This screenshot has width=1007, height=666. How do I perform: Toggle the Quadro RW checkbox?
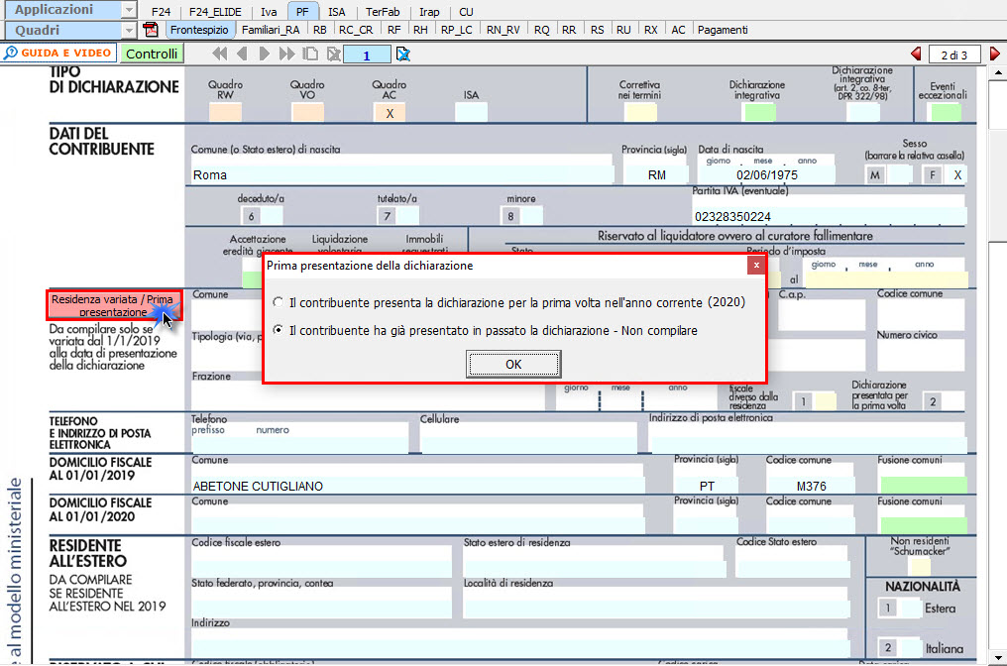225,112
